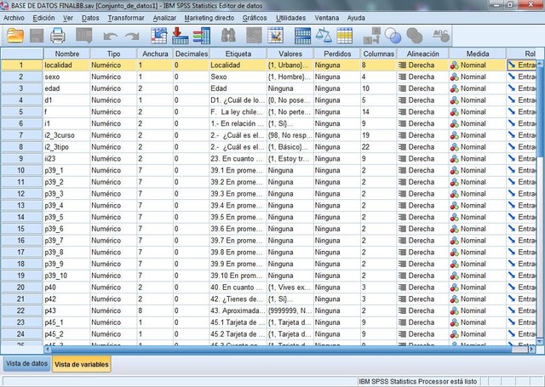Click the Nominal measure icon for p40 row
Image resolution: width=545 pixels, height=387 pixels.
tap(454, 287)
